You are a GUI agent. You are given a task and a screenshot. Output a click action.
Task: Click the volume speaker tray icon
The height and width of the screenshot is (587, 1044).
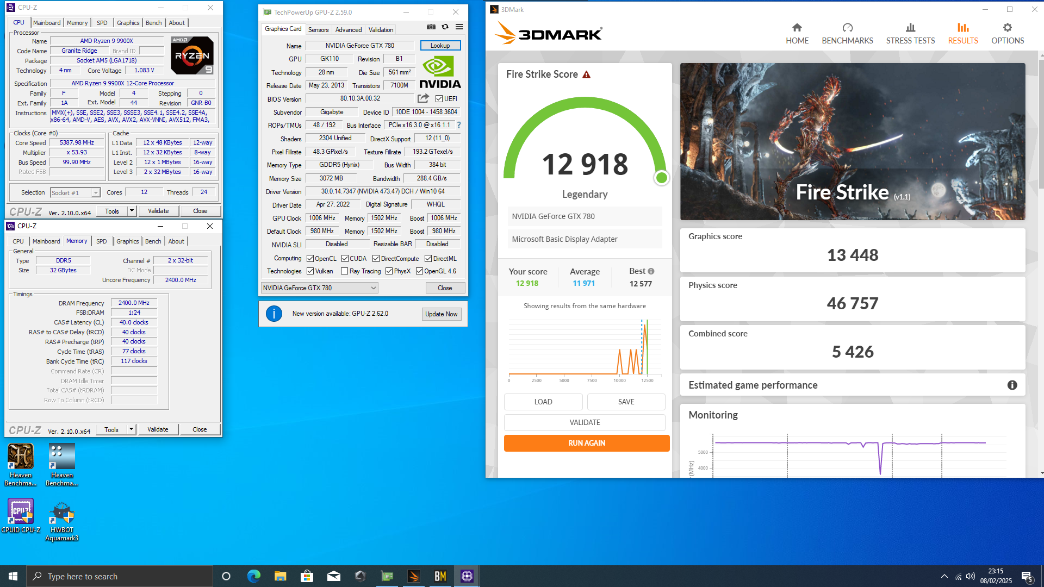pyautogui.click(x=971, y=576)
